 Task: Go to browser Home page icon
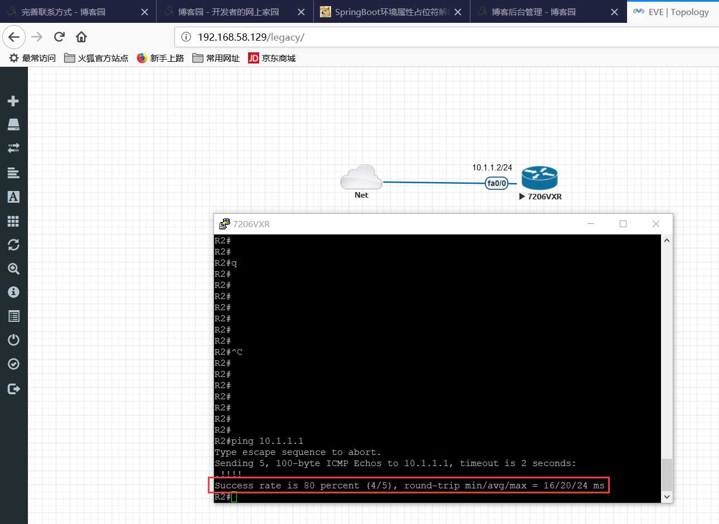coord(81,37)
